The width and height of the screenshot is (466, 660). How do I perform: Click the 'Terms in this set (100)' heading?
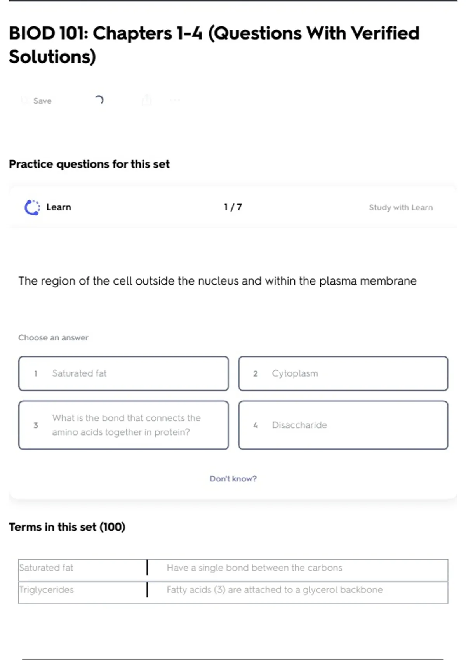click(67, 527)
